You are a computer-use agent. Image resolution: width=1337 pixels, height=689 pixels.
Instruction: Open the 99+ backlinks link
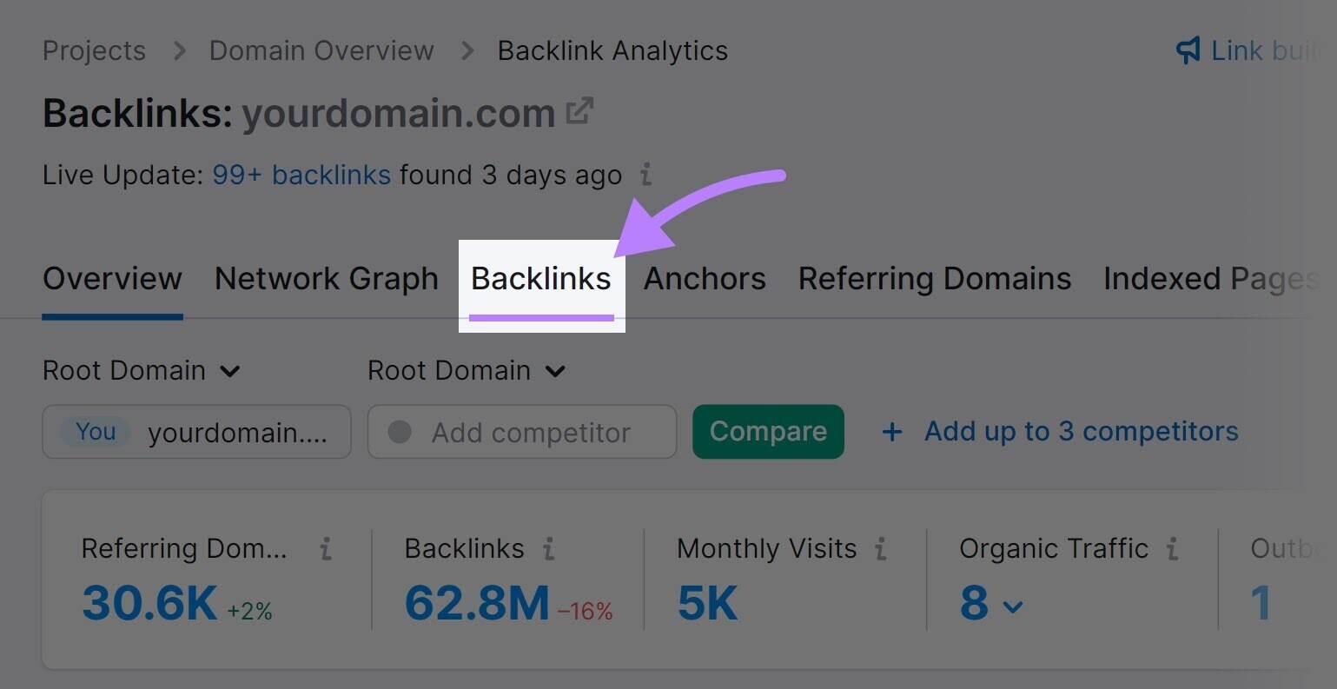[301, 175]
